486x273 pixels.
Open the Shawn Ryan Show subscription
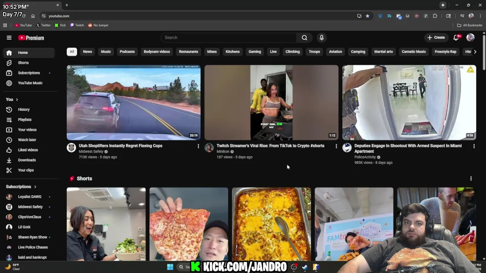[29, 237]
